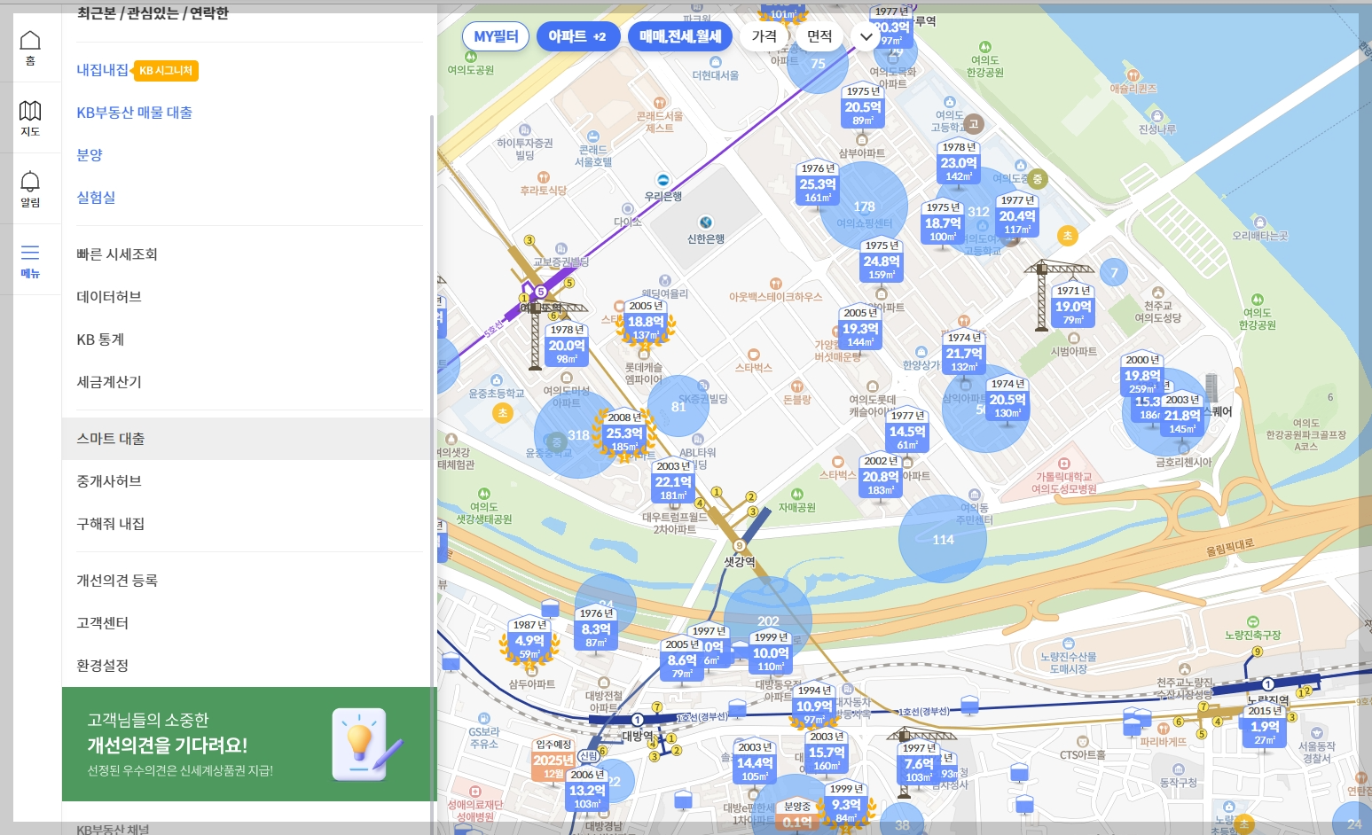The height and width of the screenshot is (835, 1372).
Task: Open KB부동산 매물 대출 link
Action: pyautogui.click(x=134, y=113)
